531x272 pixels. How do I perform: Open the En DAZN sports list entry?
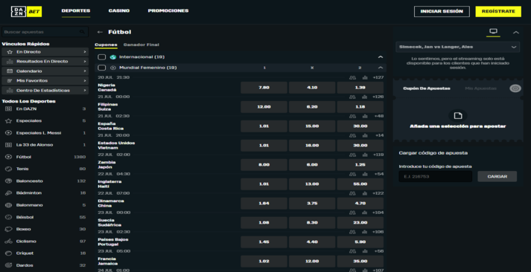pyautogui.click(x=45, y=109)
